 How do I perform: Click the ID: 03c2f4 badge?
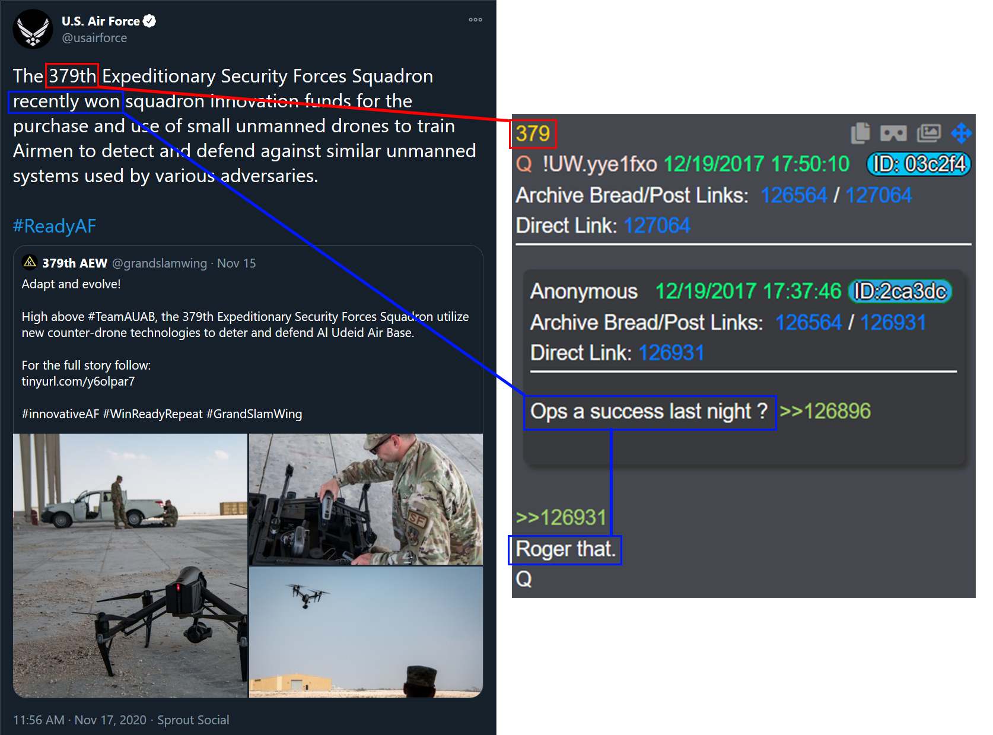pyautogui.click(x=919, y=164)
